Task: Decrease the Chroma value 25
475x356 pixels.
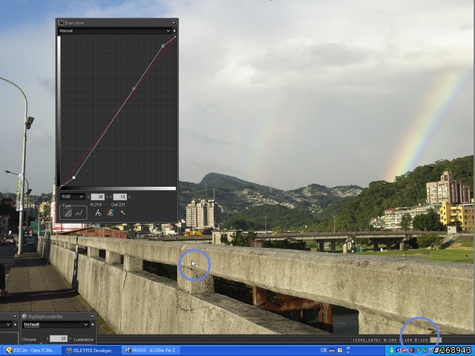Action: pos(47,339)
